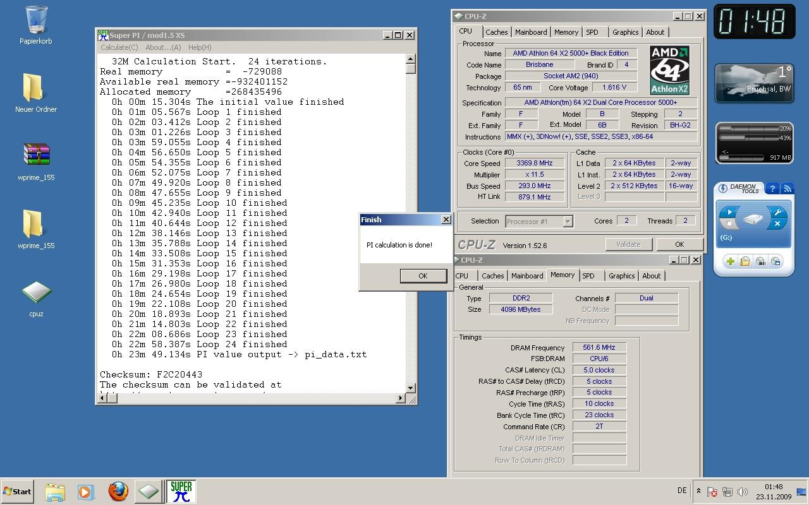Screen dimensions: 809x505
Task: Launch Windows Media Player from quick launch
Action: click(x=85, y=492)
